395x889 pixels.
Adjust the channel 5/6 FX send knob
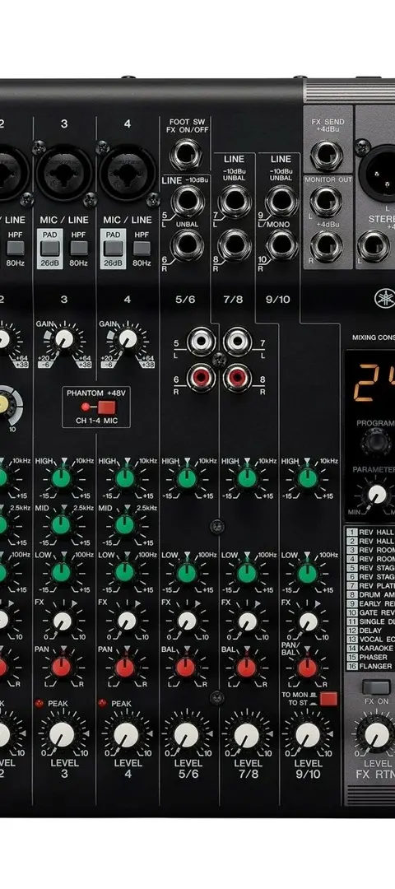pyautogui.click(x=187, y=621)
